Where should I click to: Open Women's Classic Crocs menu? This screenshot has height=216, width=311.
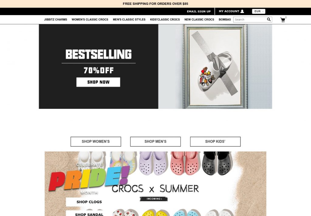90,20
